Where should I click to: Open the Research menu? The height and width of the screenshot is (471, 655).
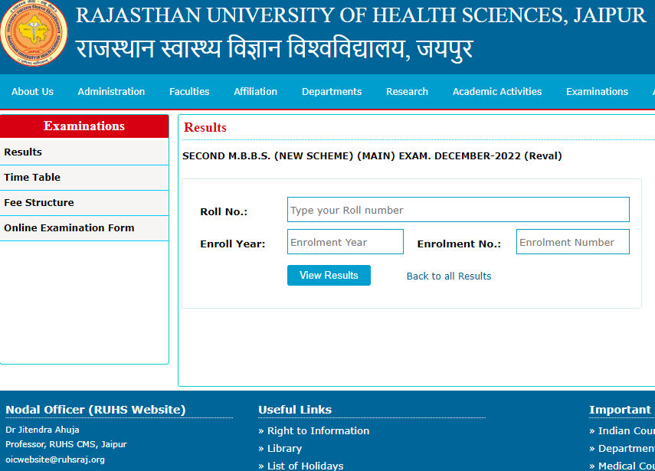(407, 91)
